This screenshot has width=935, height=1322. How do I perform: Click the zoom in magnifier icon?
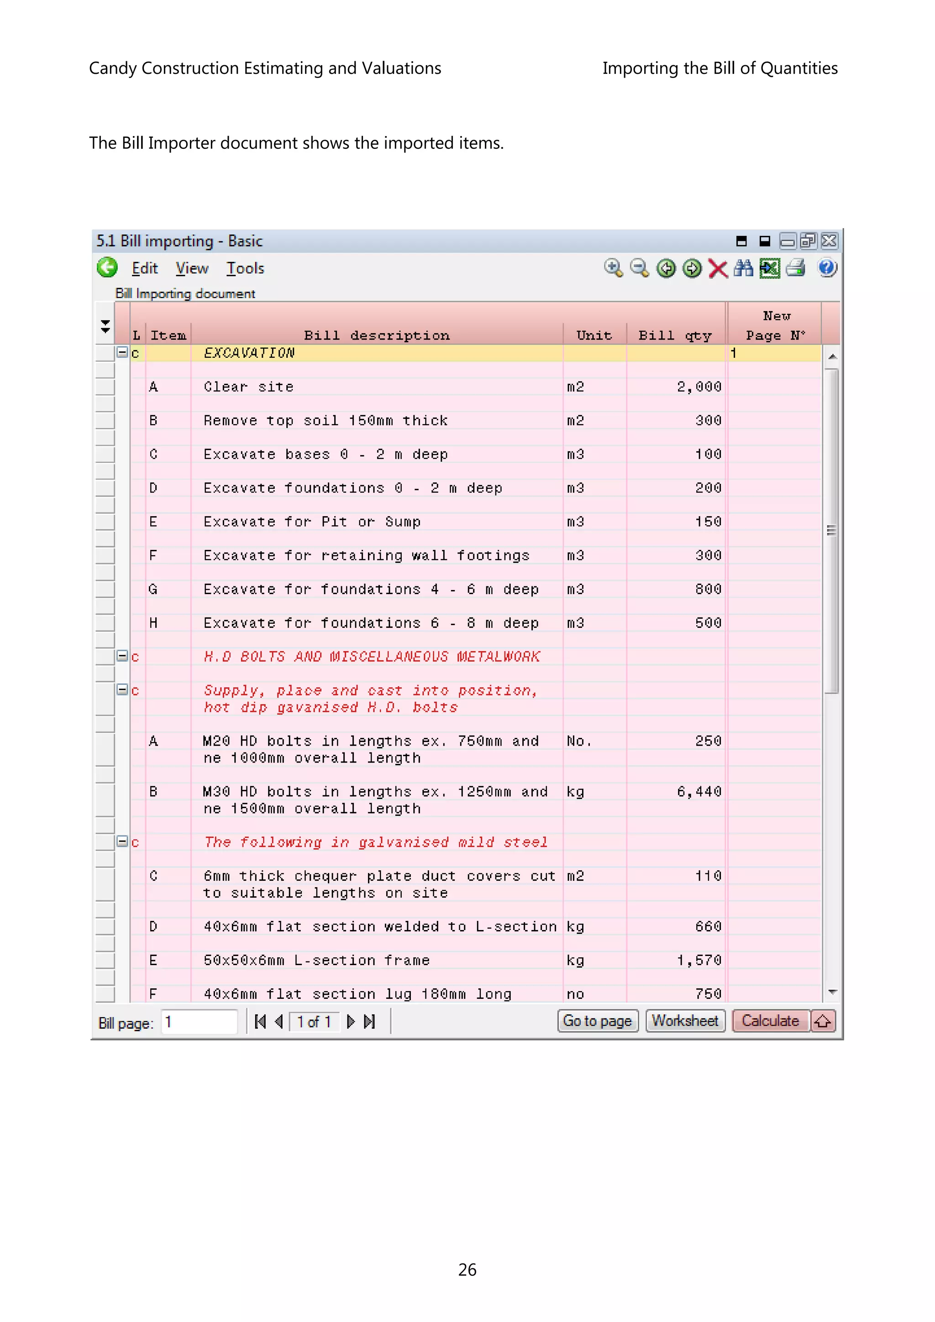[614, 268]
